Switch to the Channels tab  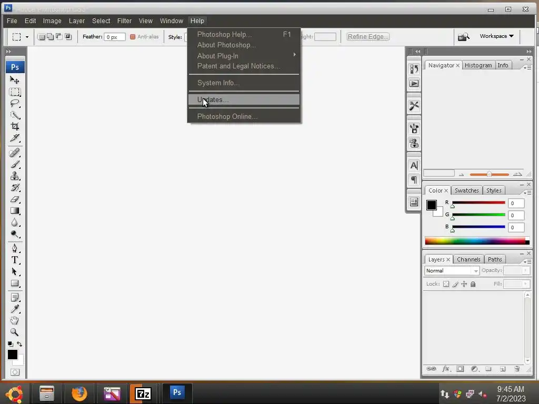click(468, 259)
